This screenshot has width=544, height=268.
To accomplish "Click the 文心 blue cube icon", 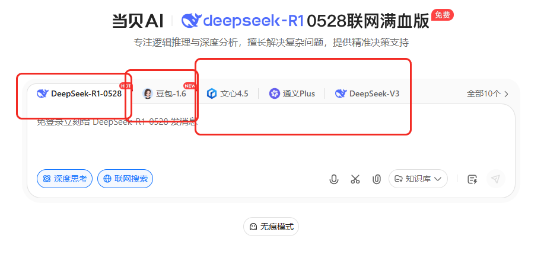I will 212,93.
